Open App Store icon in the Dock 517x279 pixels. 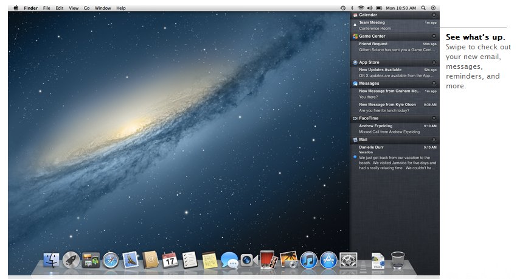click(328, 260)
